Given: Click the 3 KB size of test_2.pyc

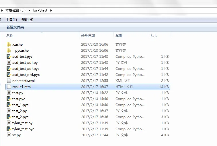Looking at the screenshot, I should click(165, 117).
